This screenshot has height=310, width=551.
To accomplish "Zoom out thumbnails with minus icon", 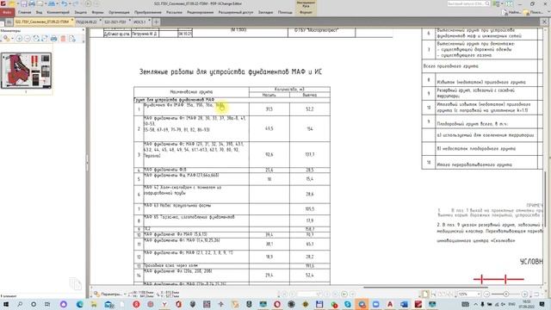I will [x=28, y=38].
